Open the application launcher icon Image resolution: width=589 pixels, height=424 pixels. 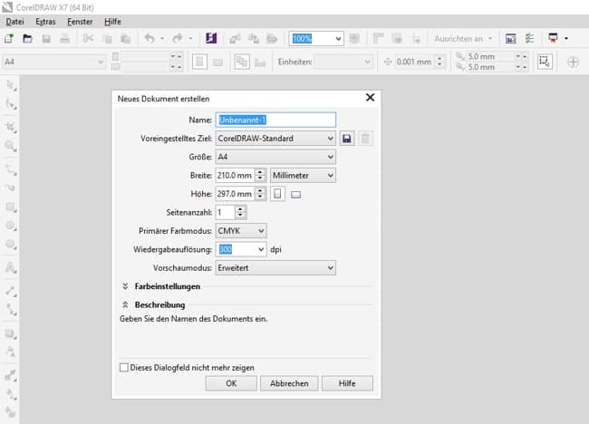[x=553, y=38]
